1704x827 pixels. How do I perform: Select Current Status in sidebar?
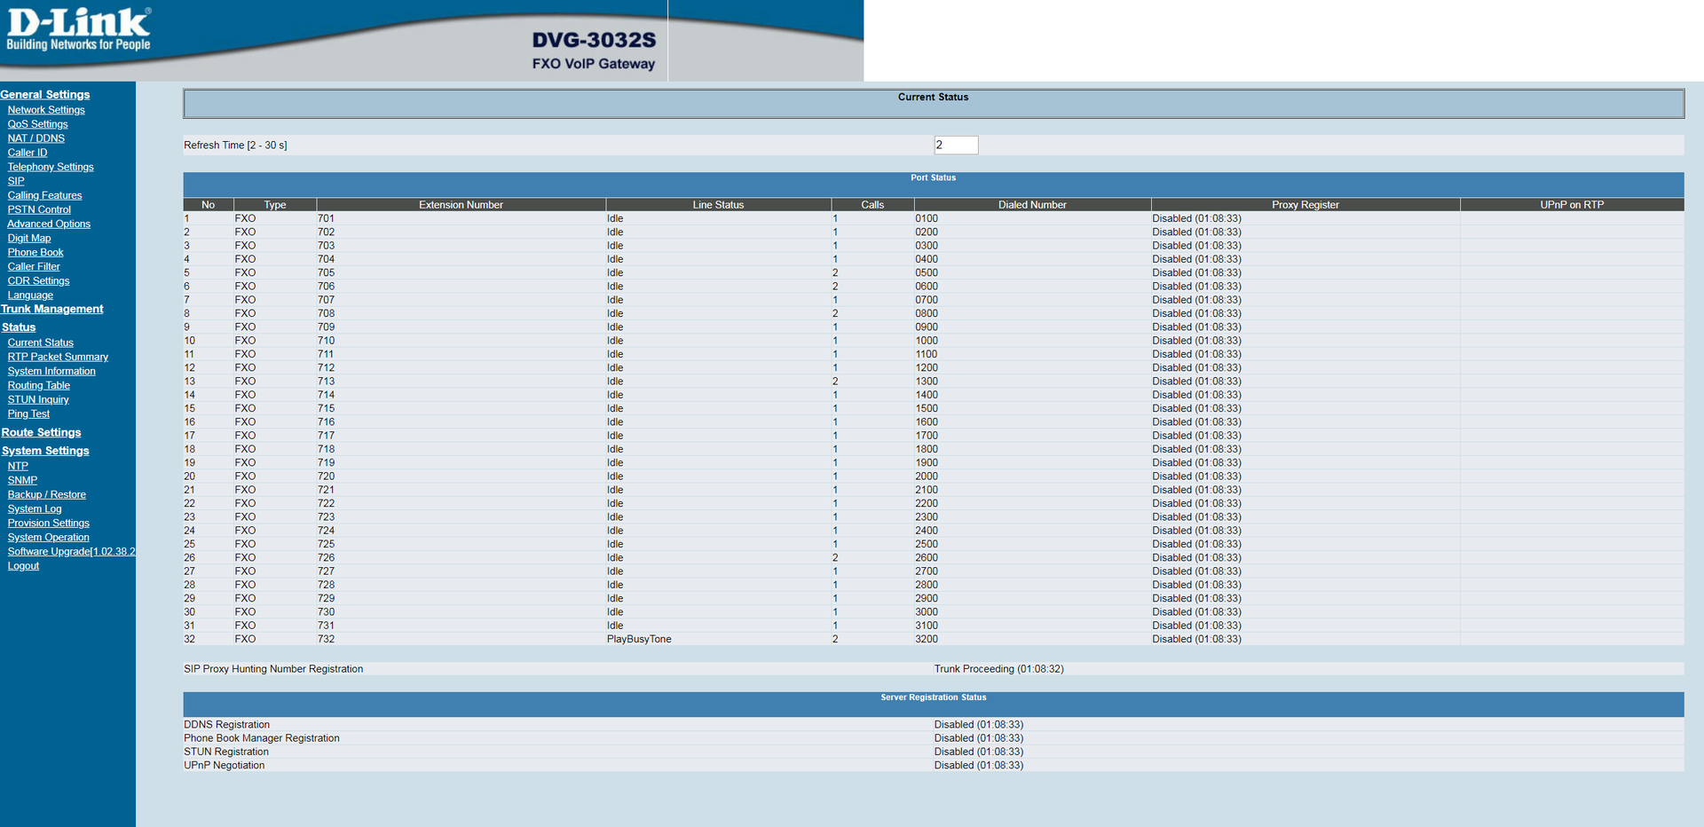tap(41, 343)
